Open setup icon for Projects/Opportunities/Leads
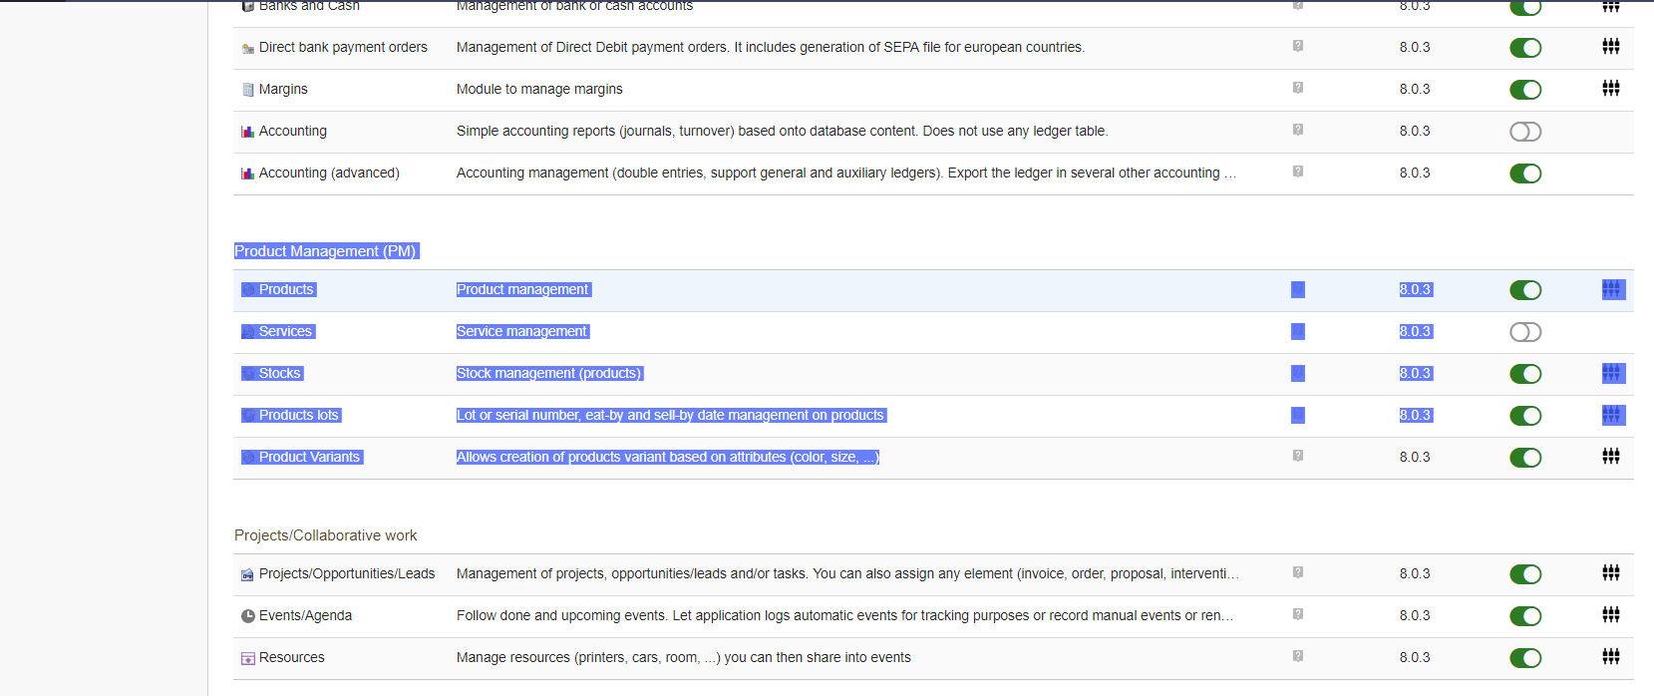The width and height of the screenshot is (1654, 696). [1610, 572]
